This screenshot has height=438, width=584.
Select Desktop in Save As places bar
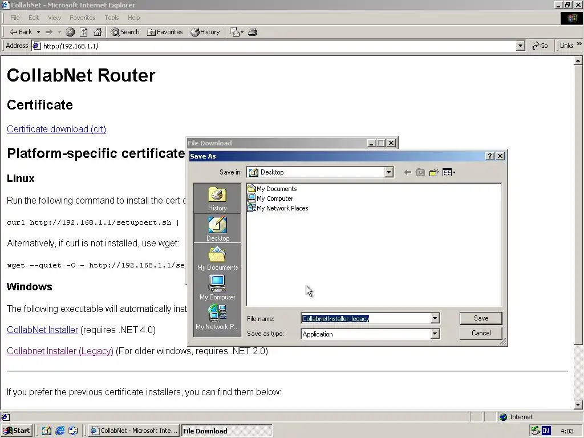pos(217,229)
